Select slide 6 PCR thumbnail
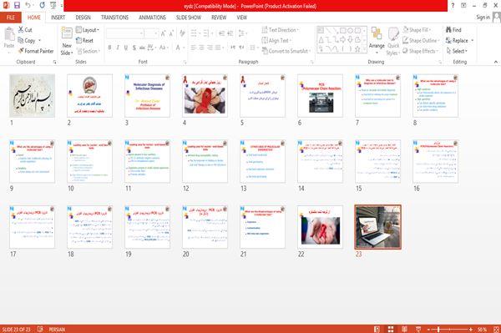The width and height of the screenshot is (501, 333). 320,95
